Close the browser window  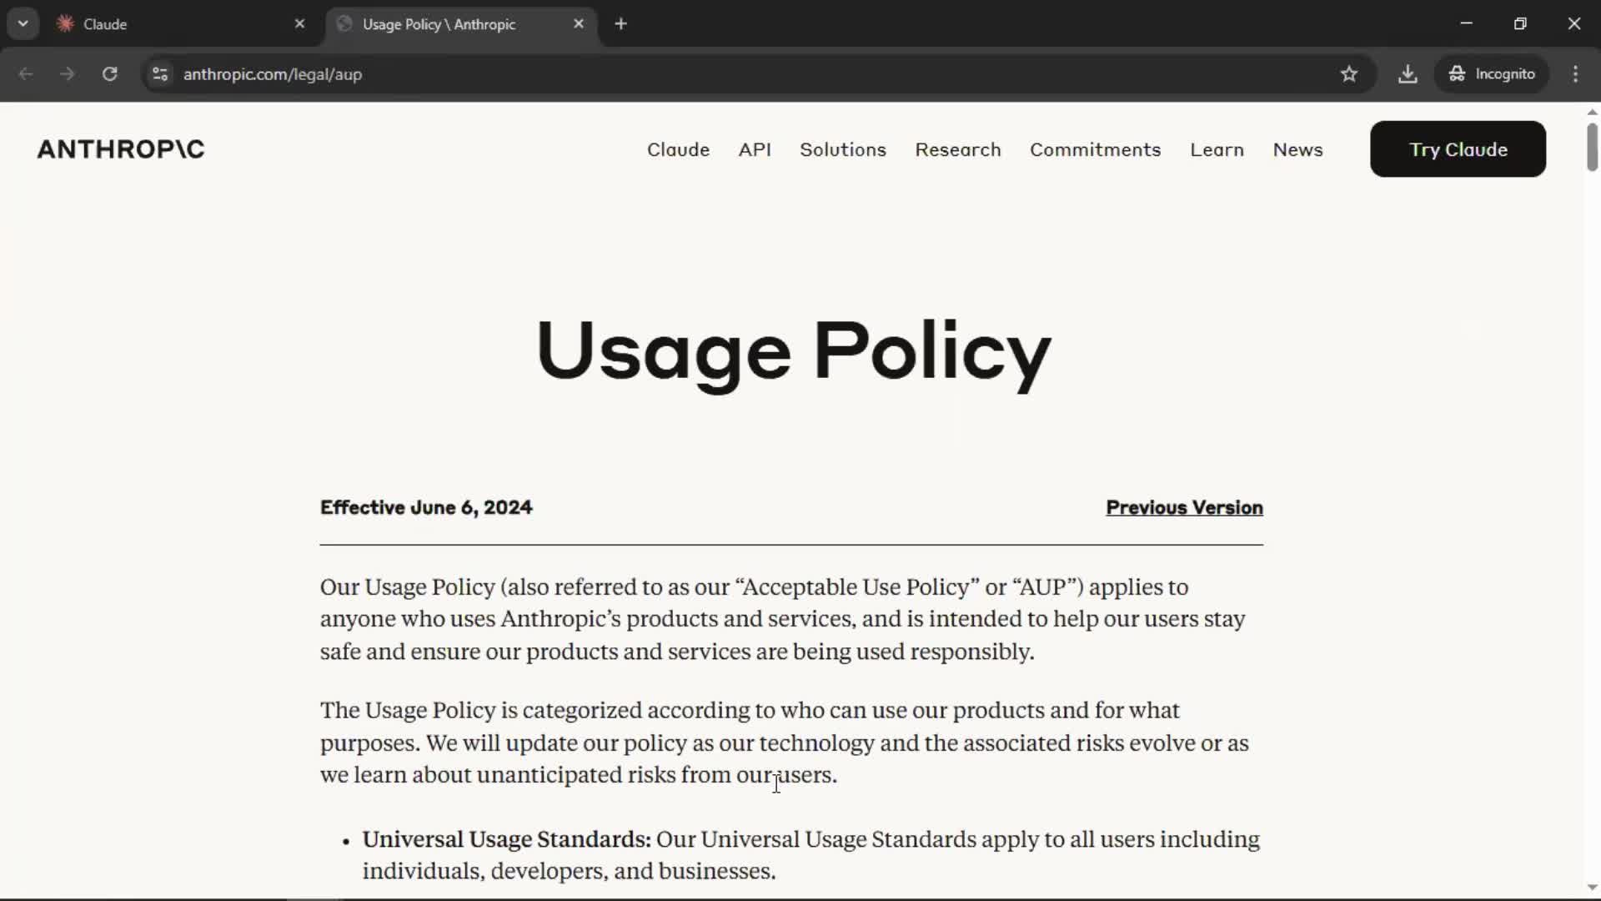[1573, 23]
